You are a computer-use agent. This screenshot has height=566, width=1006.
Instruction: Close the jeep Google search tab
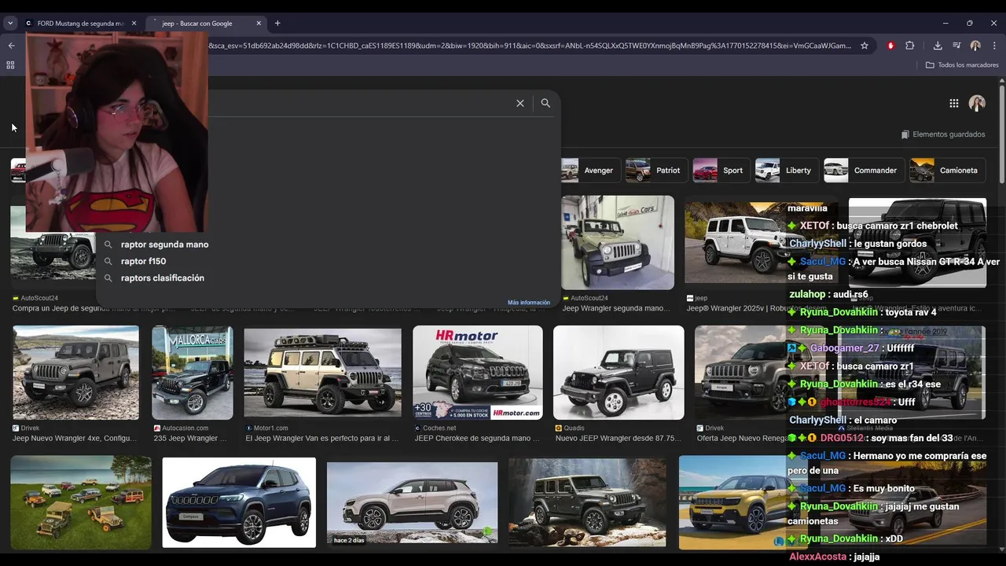(x=259, y=23)
